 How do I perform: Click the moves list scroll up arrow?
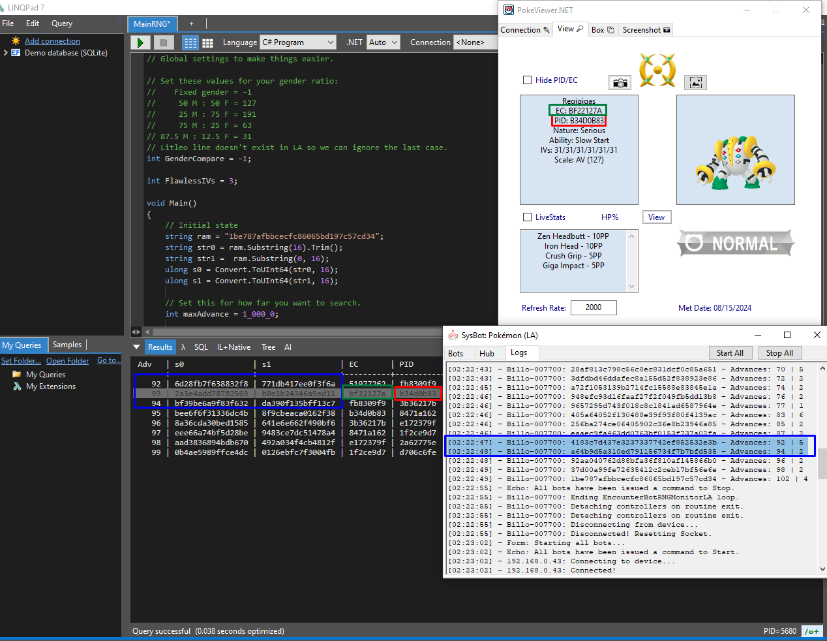(x=631, y=236)
